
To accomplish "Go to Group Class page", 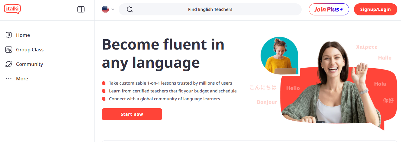I will (x=30, y=50).
